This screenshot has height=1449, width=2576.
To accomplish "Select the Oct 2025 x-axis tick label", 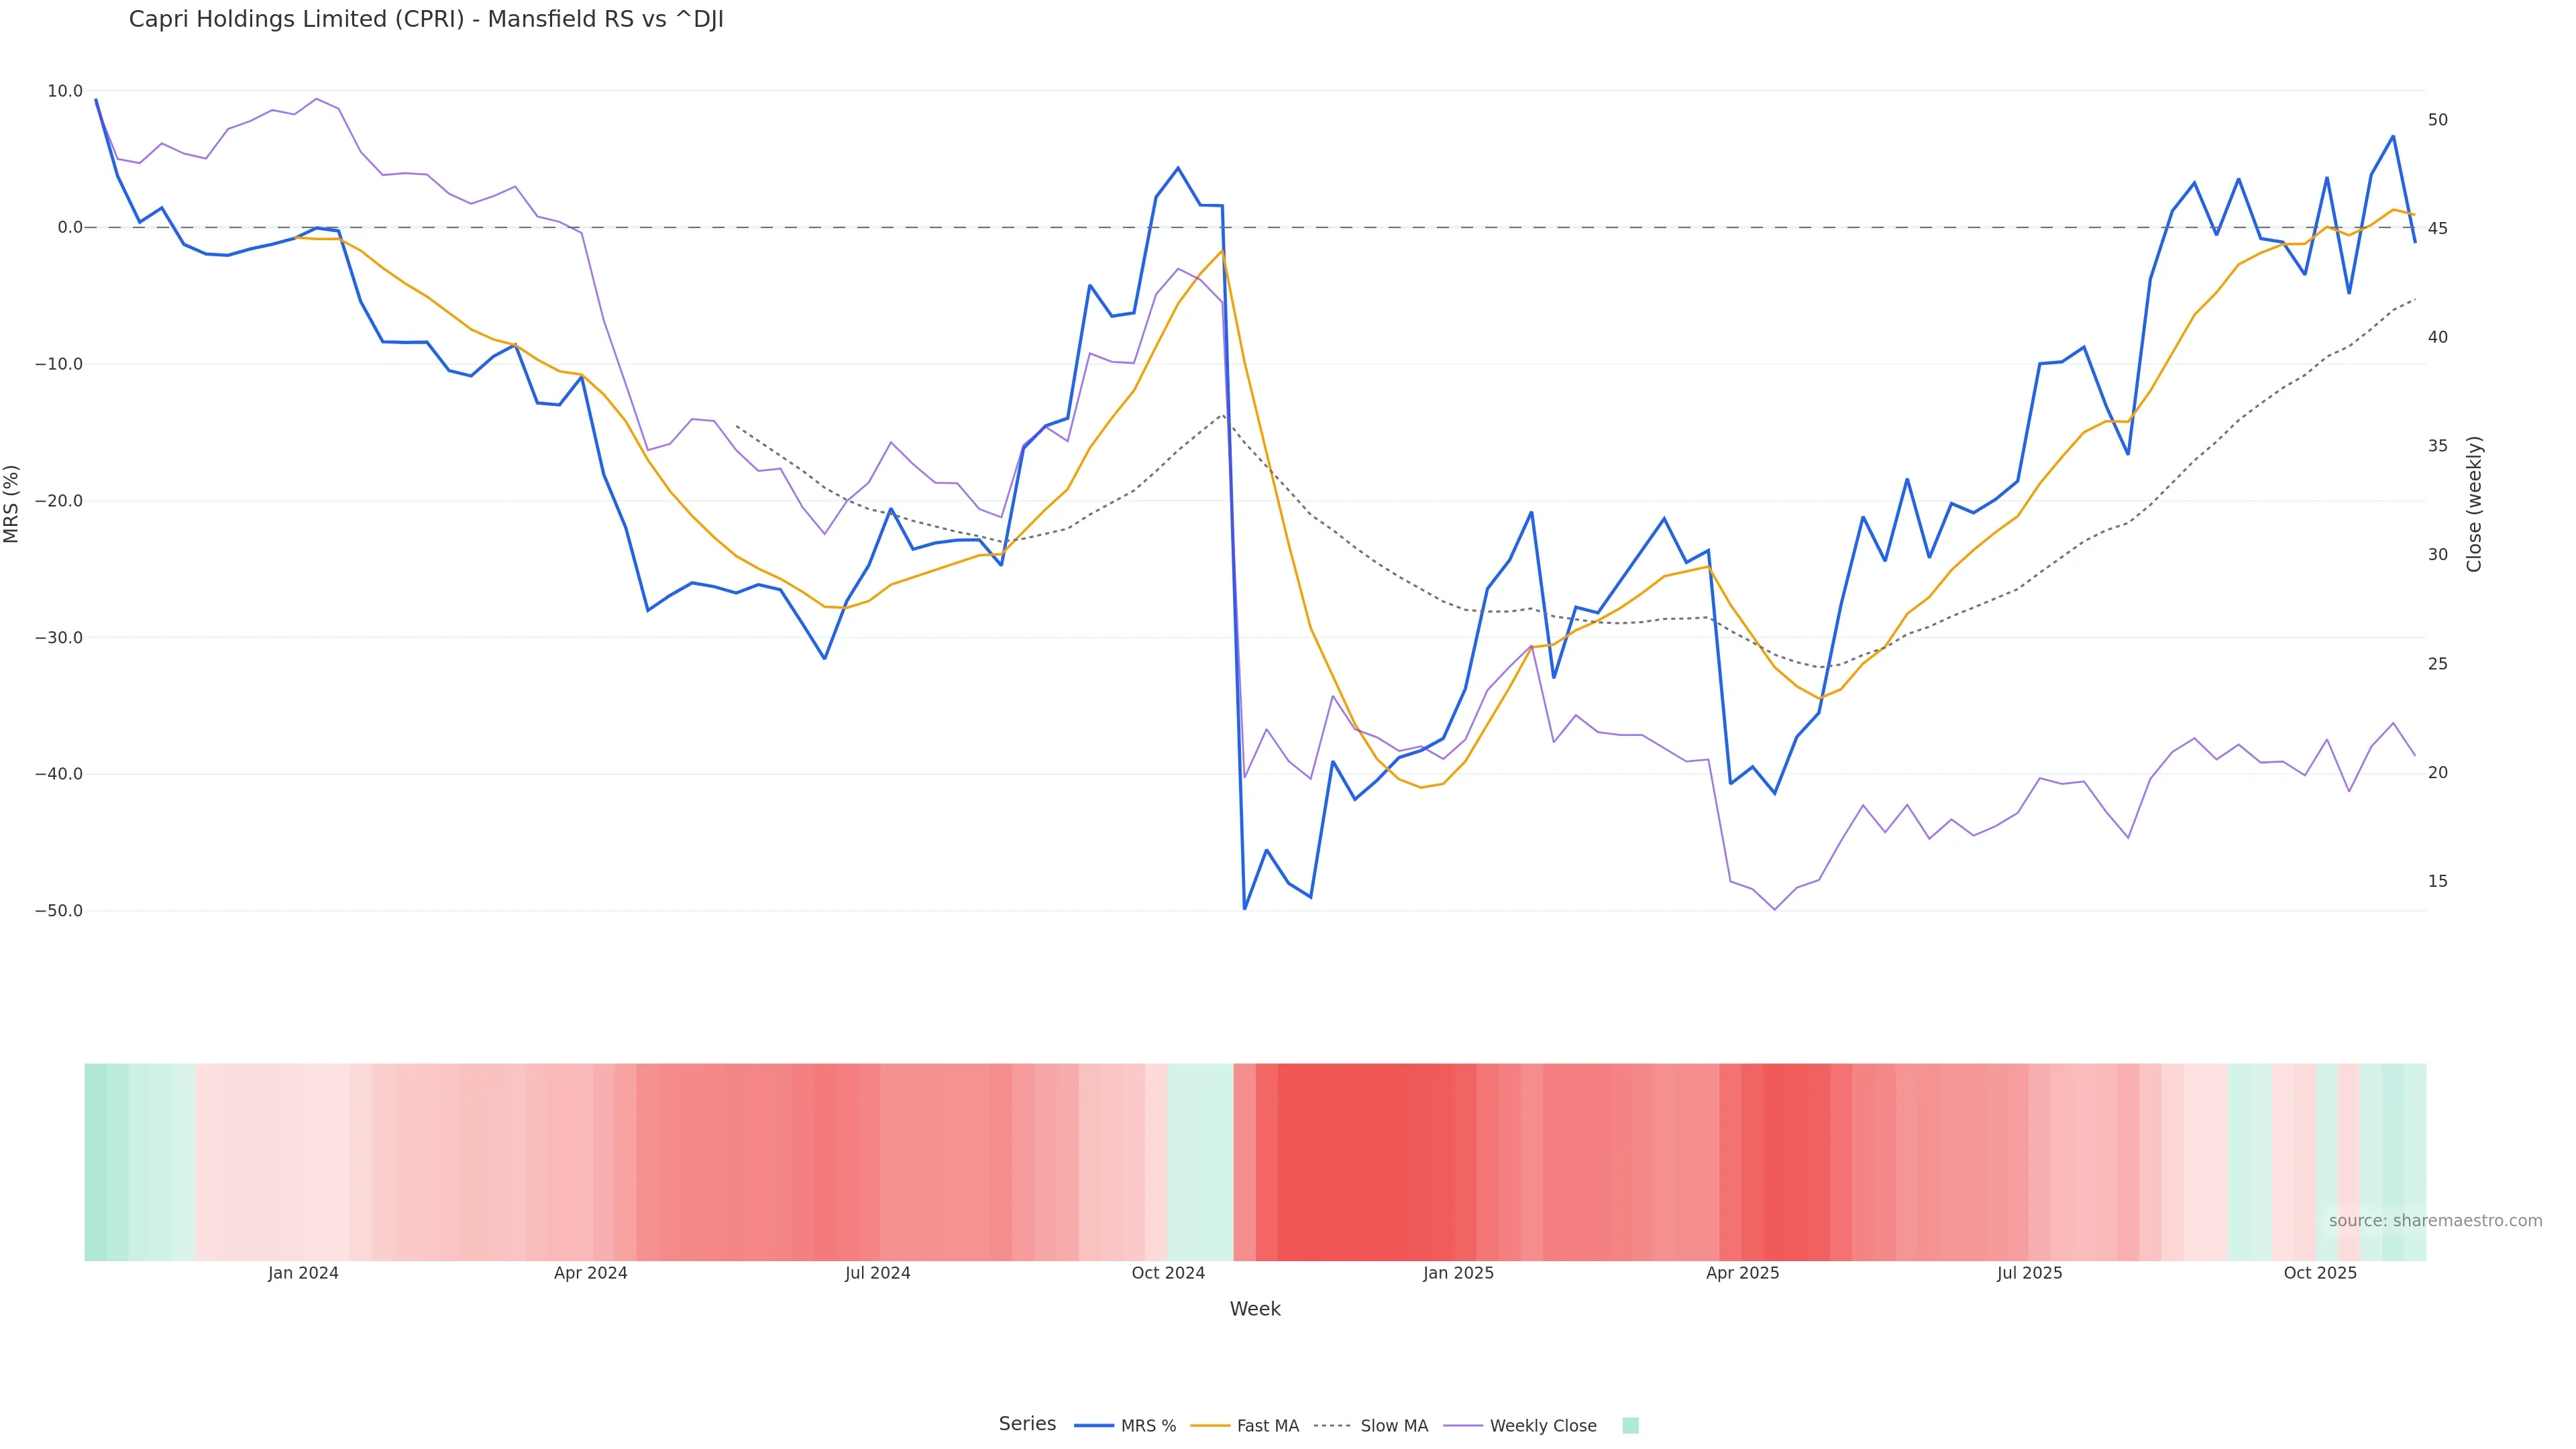I will coord(2320,1273).
